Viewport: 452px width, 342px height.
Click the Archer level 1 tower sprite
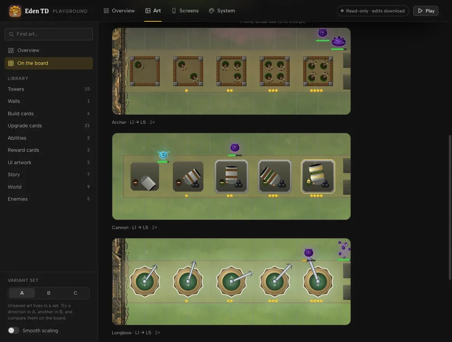pyautogui.click(x=145, y=71)
